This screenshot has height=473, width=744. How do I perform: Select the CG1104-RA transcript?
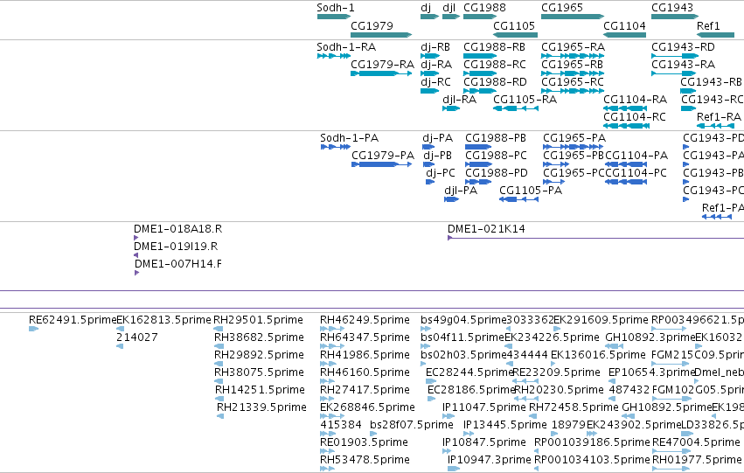(x=636, y=100)
